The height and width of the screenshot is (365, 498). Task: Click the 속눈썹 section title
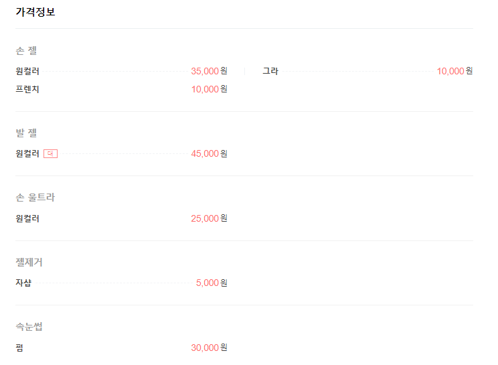[29, 327]
